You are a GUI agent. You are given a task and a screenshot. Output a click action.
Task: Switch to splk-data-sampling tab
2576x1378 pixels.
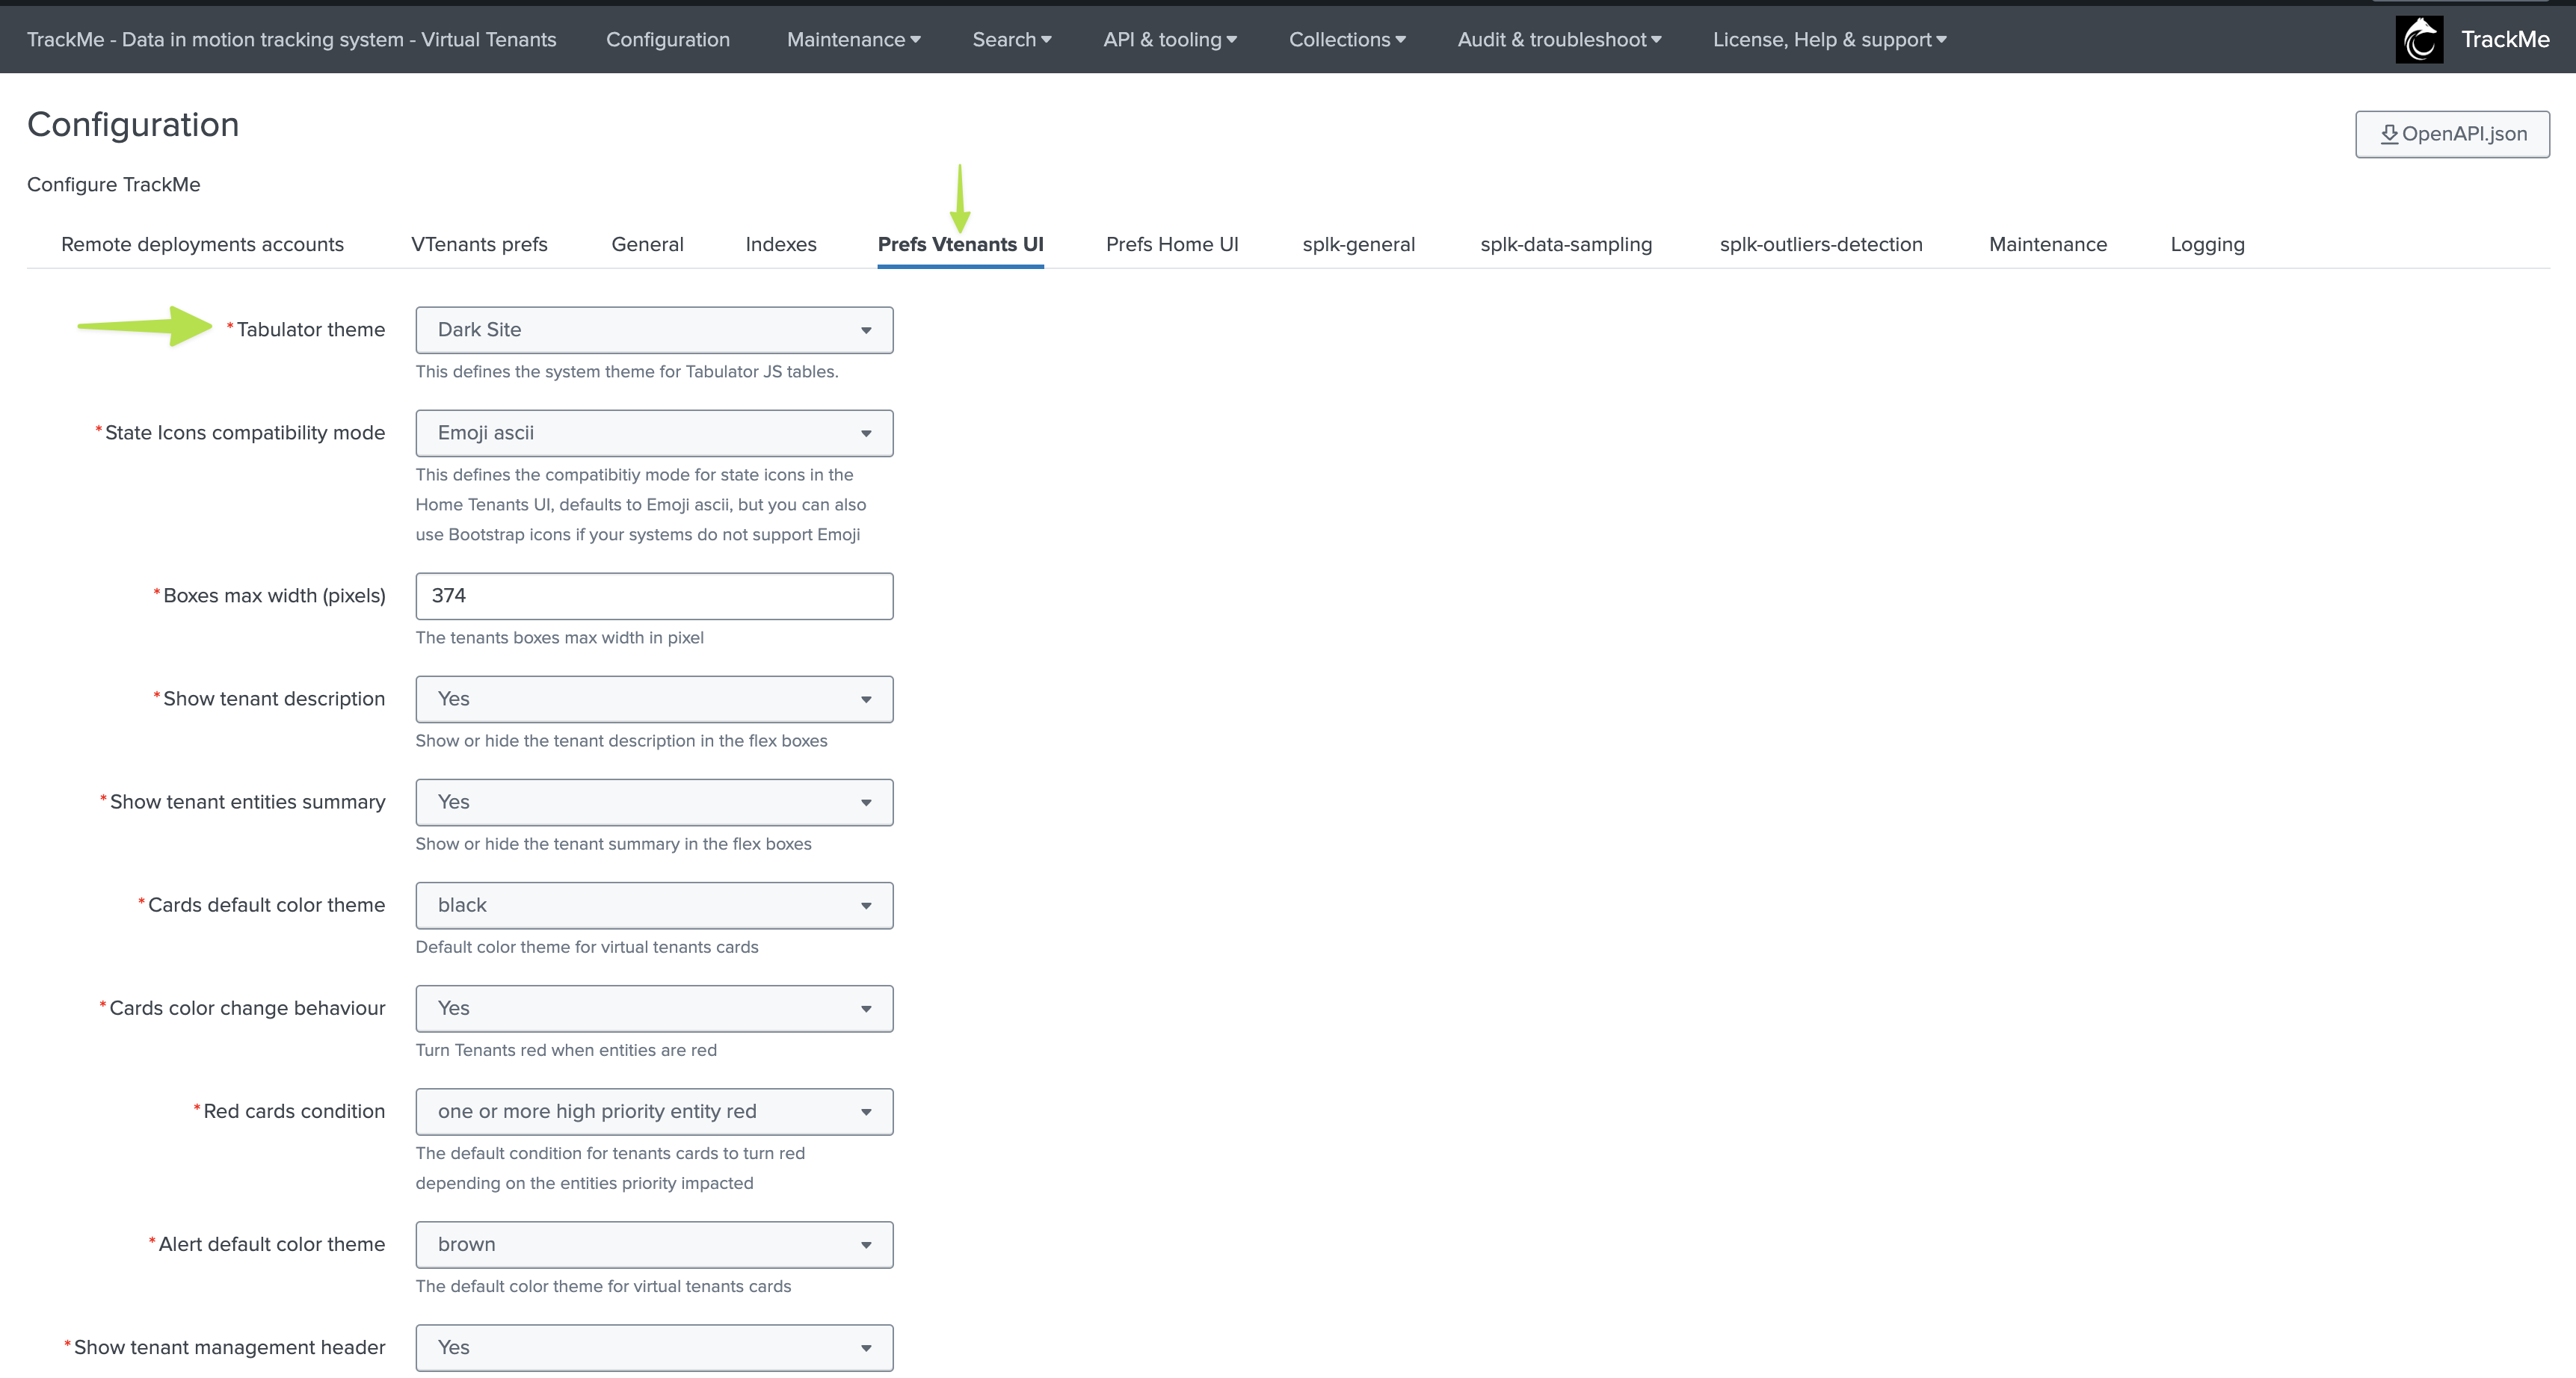coord(1565,245)
